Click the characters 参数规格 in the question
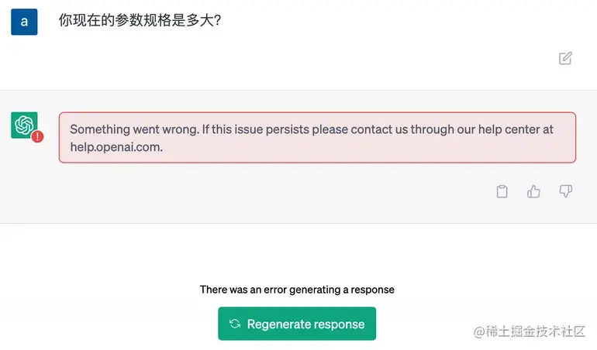The image size is (597, 350). 143,20
